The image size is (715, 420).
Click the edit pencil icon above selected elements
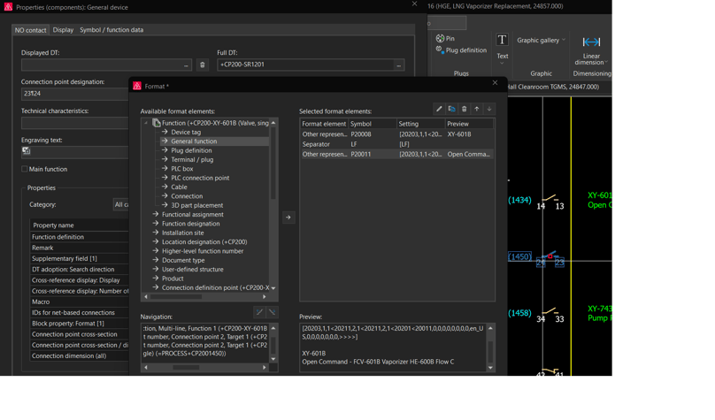tap(439, 109)
